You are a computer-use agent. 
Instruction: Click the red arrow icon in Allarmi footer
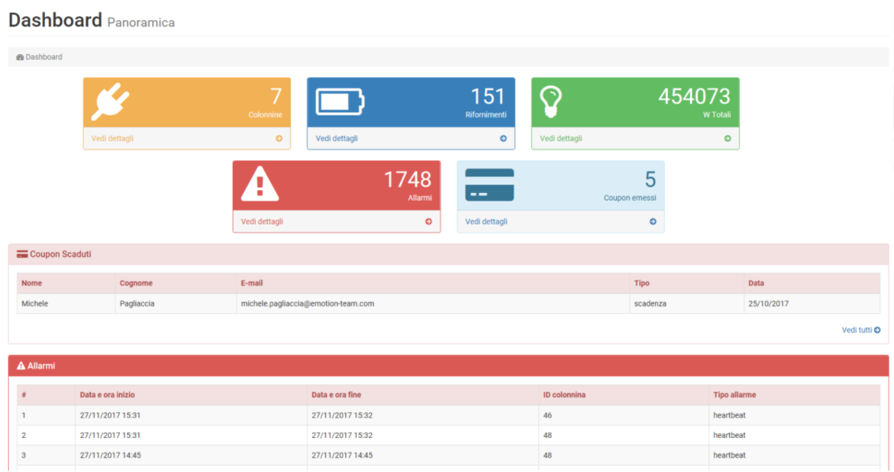(428, 221)
